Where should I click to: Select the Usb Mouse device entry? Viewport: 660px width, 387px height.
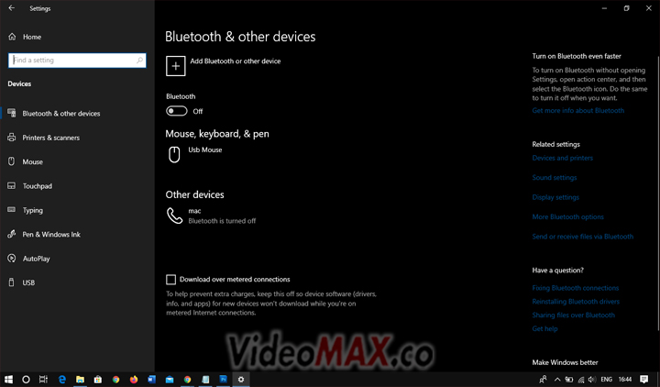coord(194,154)
